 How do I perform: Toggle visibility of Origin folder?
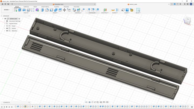coord(7,26)
